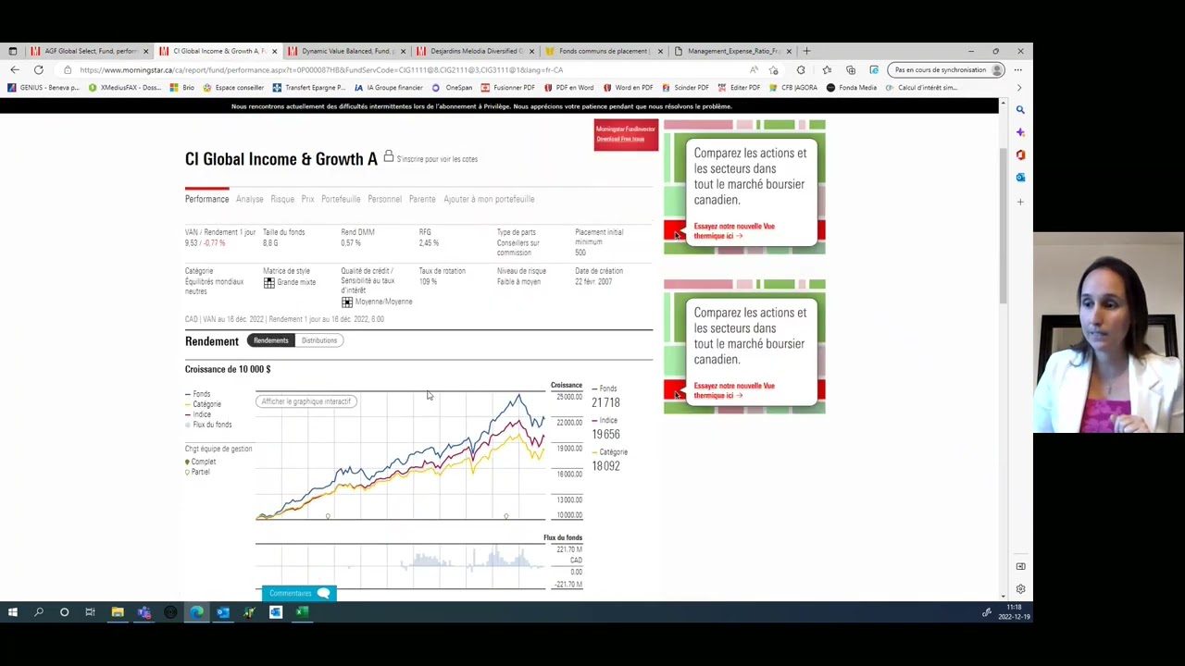Screen dimensions: 1185x666
Task: Open CFB JAGORA bookmark
Action: click(793, 88)
